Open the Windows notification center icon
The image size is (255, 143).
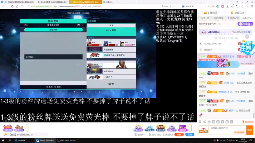[251, 140]
